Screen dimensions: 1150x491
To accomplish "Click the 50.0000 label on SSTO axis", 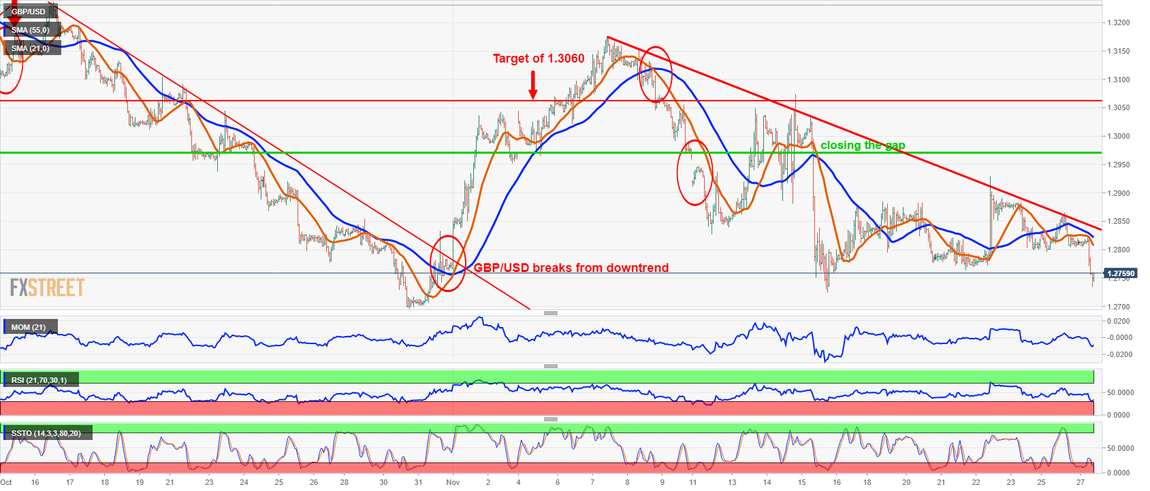I will [x=1120, y=449].
